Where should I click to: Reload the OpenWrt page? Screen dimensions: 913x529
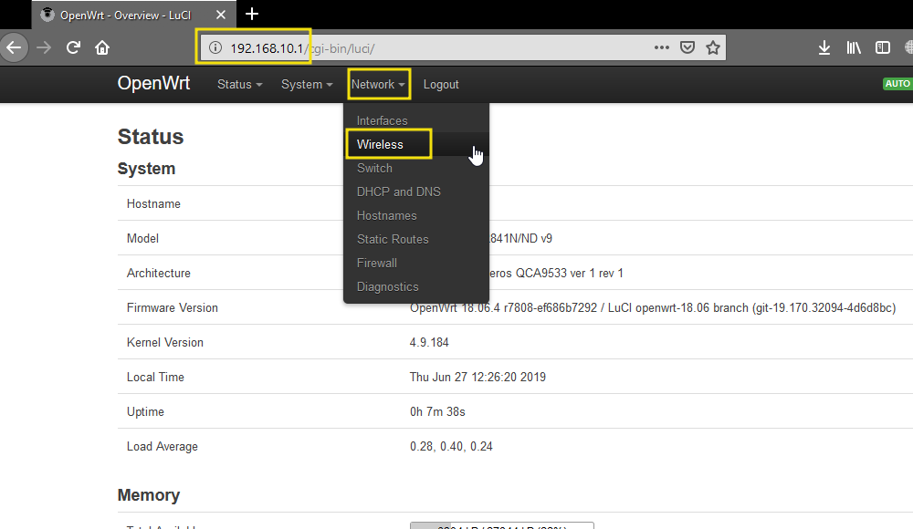[x=73, y=47]
